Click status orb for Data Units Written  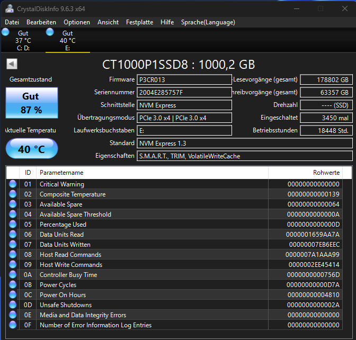(x=13, y=244)
